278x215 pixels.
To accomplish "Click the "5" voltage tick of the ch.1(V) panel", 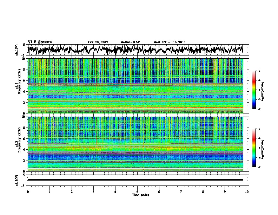I will point(24,45).
